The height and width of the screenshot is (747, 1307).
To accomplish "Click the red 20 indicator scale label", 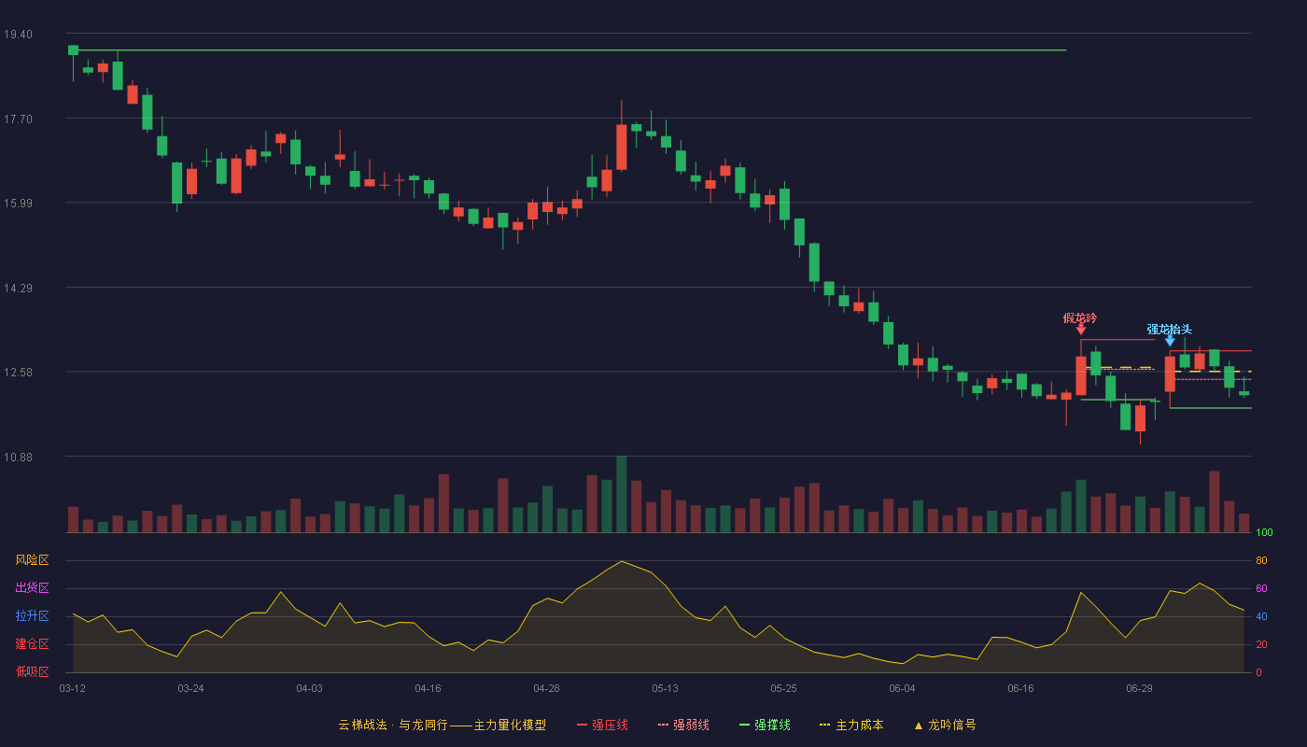I will (1261, 644).
